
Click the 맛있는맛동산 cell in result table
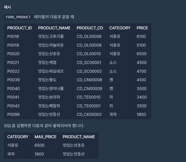click(x=79, y=154)
